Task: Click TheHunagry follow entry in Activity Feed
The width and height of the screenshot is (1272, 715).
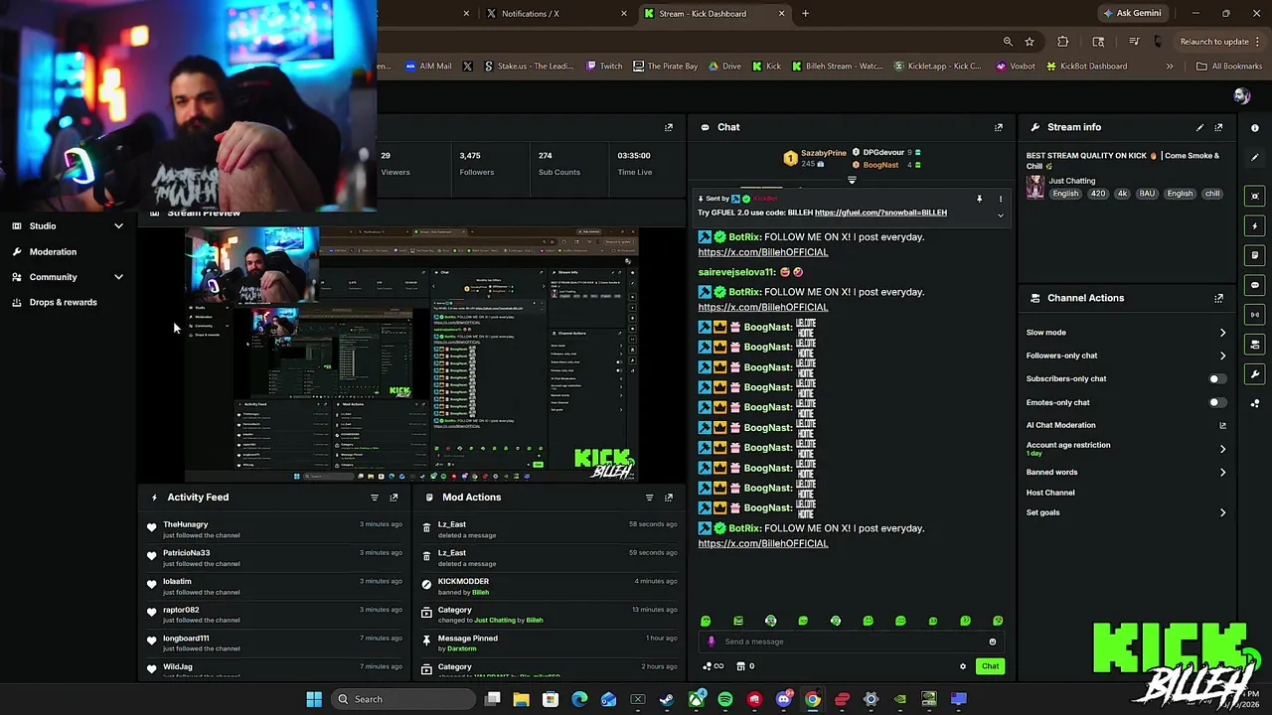Action: [276, 529]
